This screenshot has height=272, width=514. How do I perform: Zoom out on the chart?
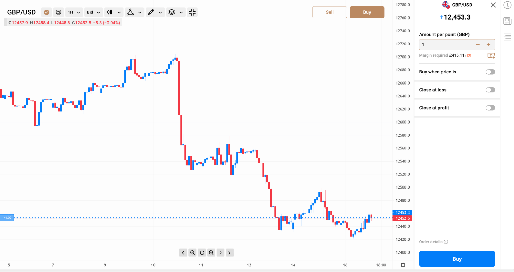(x=193, y=252)
